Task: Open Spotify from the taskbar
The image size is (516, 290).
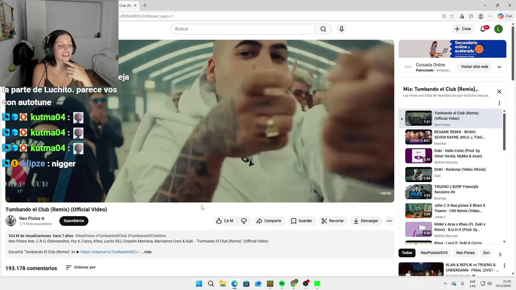Action: [282, 284]
